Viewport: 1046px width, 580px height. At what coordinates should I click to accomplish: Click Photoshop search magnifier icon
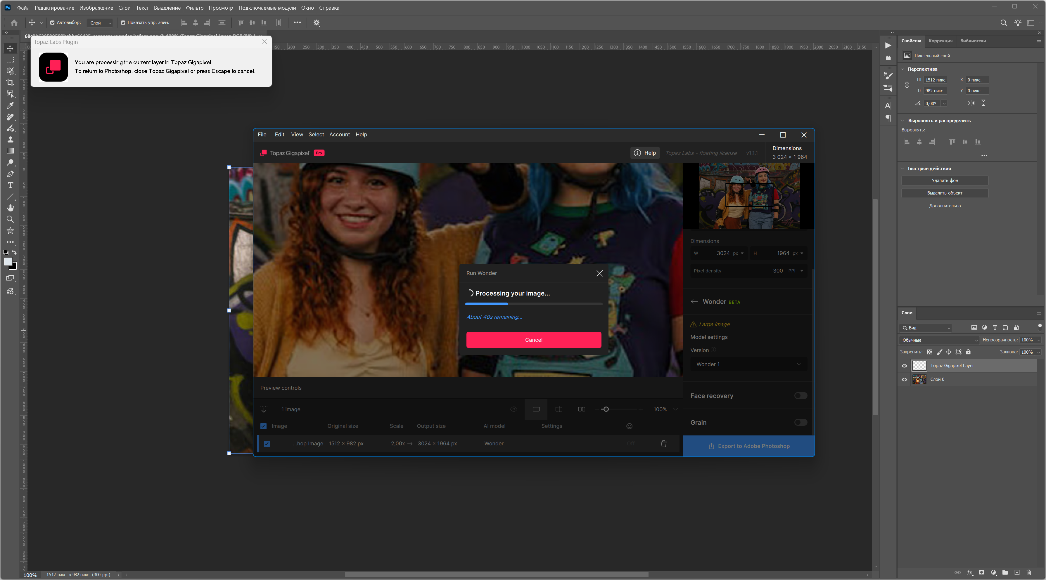pos(1003,23)
